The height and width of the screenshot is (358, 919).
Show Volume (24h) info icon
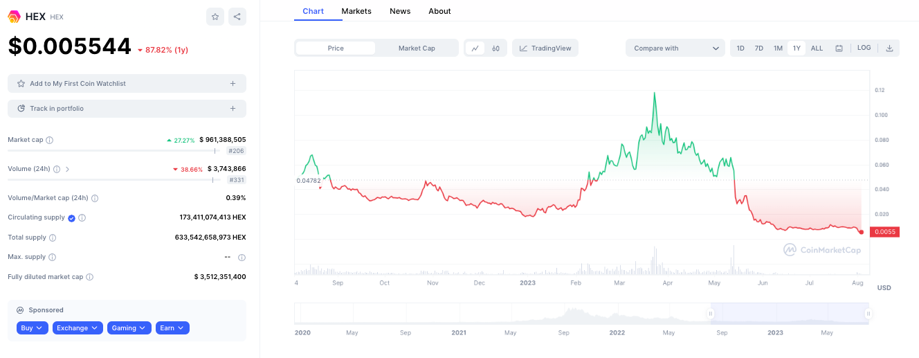click(x=57, y=169)
